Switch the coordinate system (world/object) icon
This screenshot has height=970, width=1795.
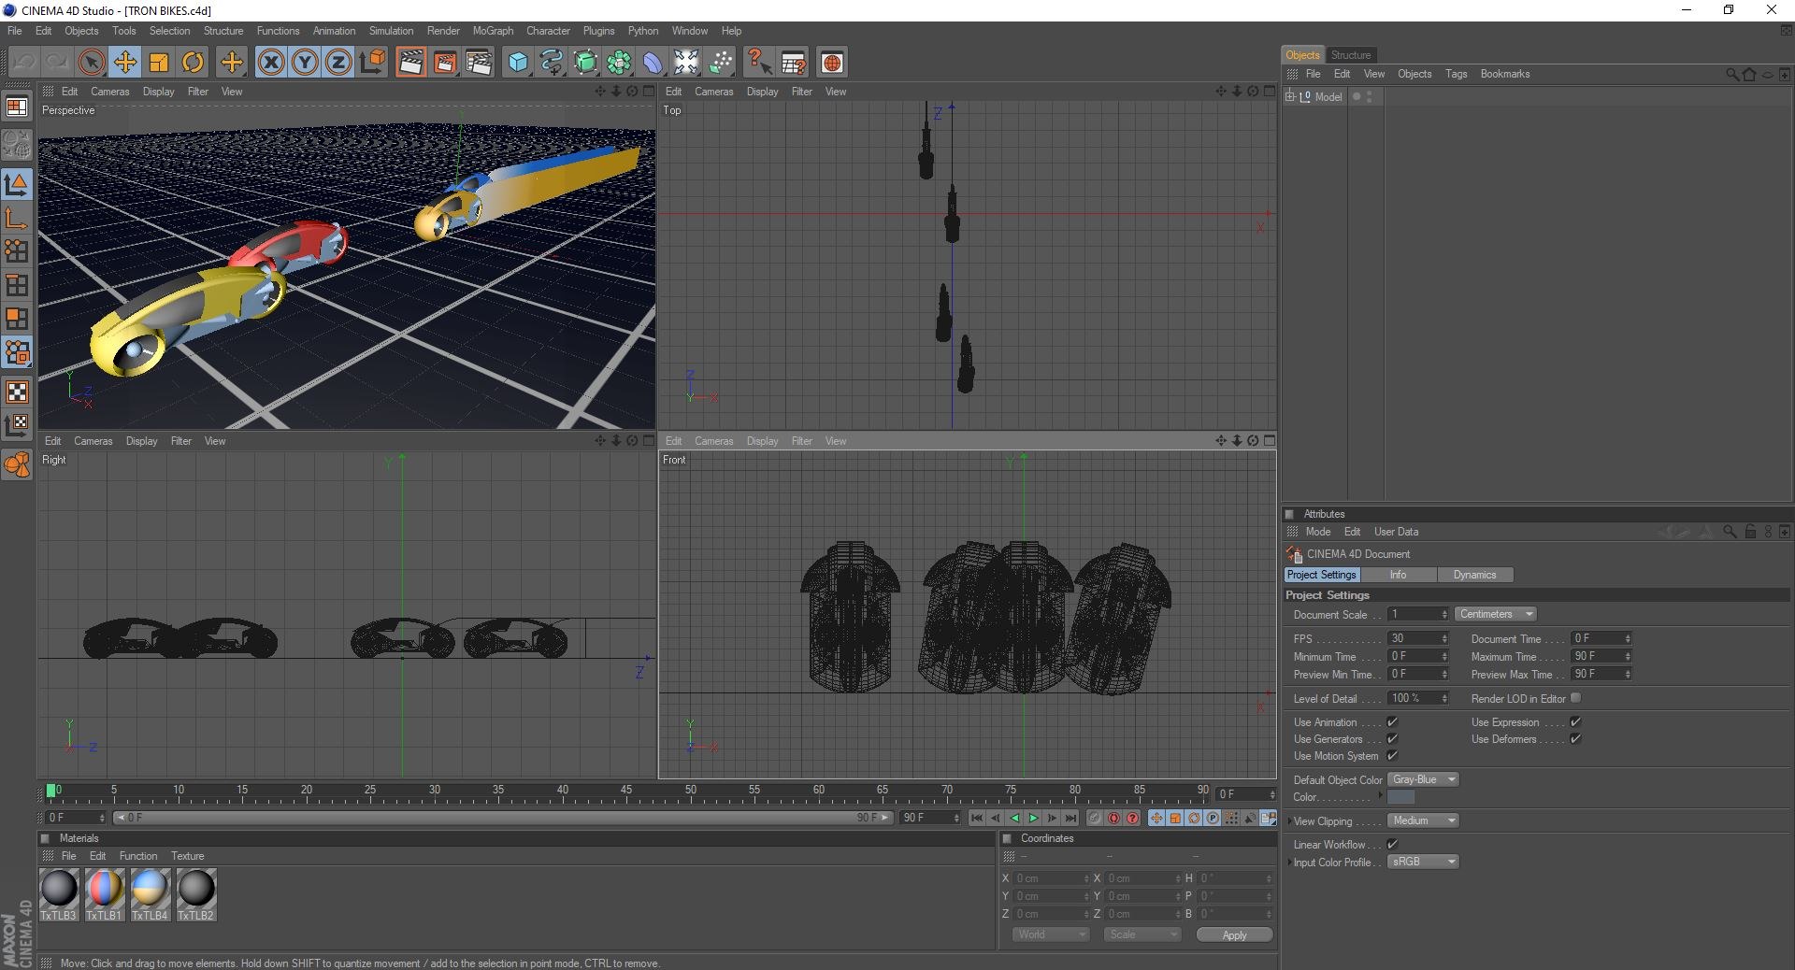372,63
